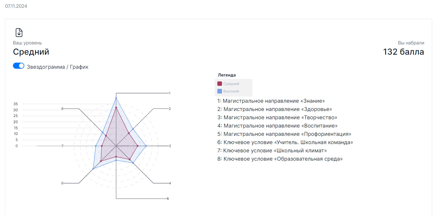
Task: Click the blue top data point on axis 1
Action: pyautogui.click(x=116, y=98)
